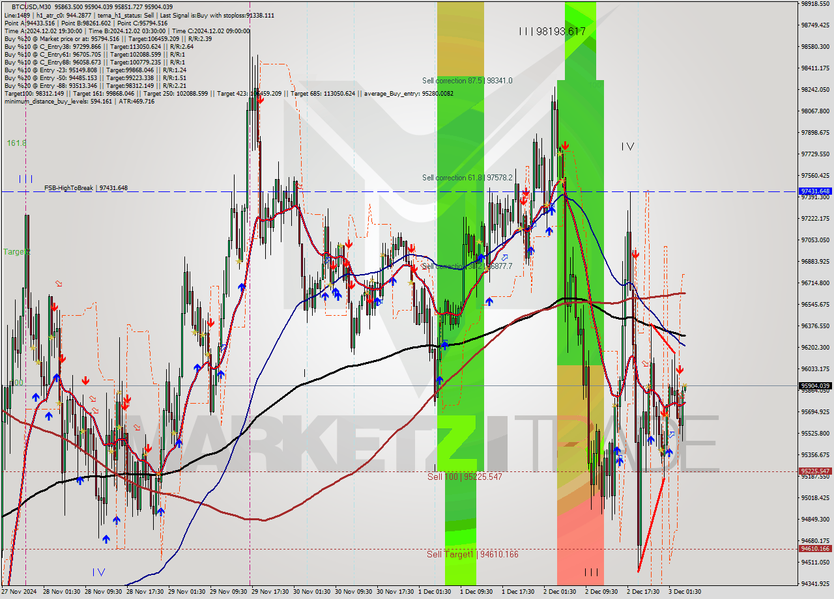Viewport: 834px width, 599px height.
Task: Click the '30 Nov 09:30' time axis label
Action: 354,592
